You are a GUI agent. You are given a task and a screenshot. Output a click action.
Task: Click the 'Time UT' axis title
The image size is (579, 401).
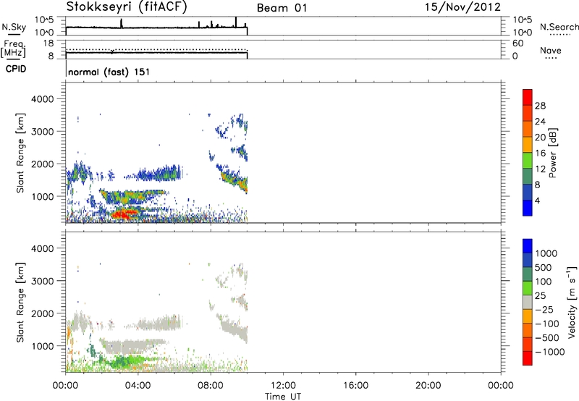pos(283,397)
